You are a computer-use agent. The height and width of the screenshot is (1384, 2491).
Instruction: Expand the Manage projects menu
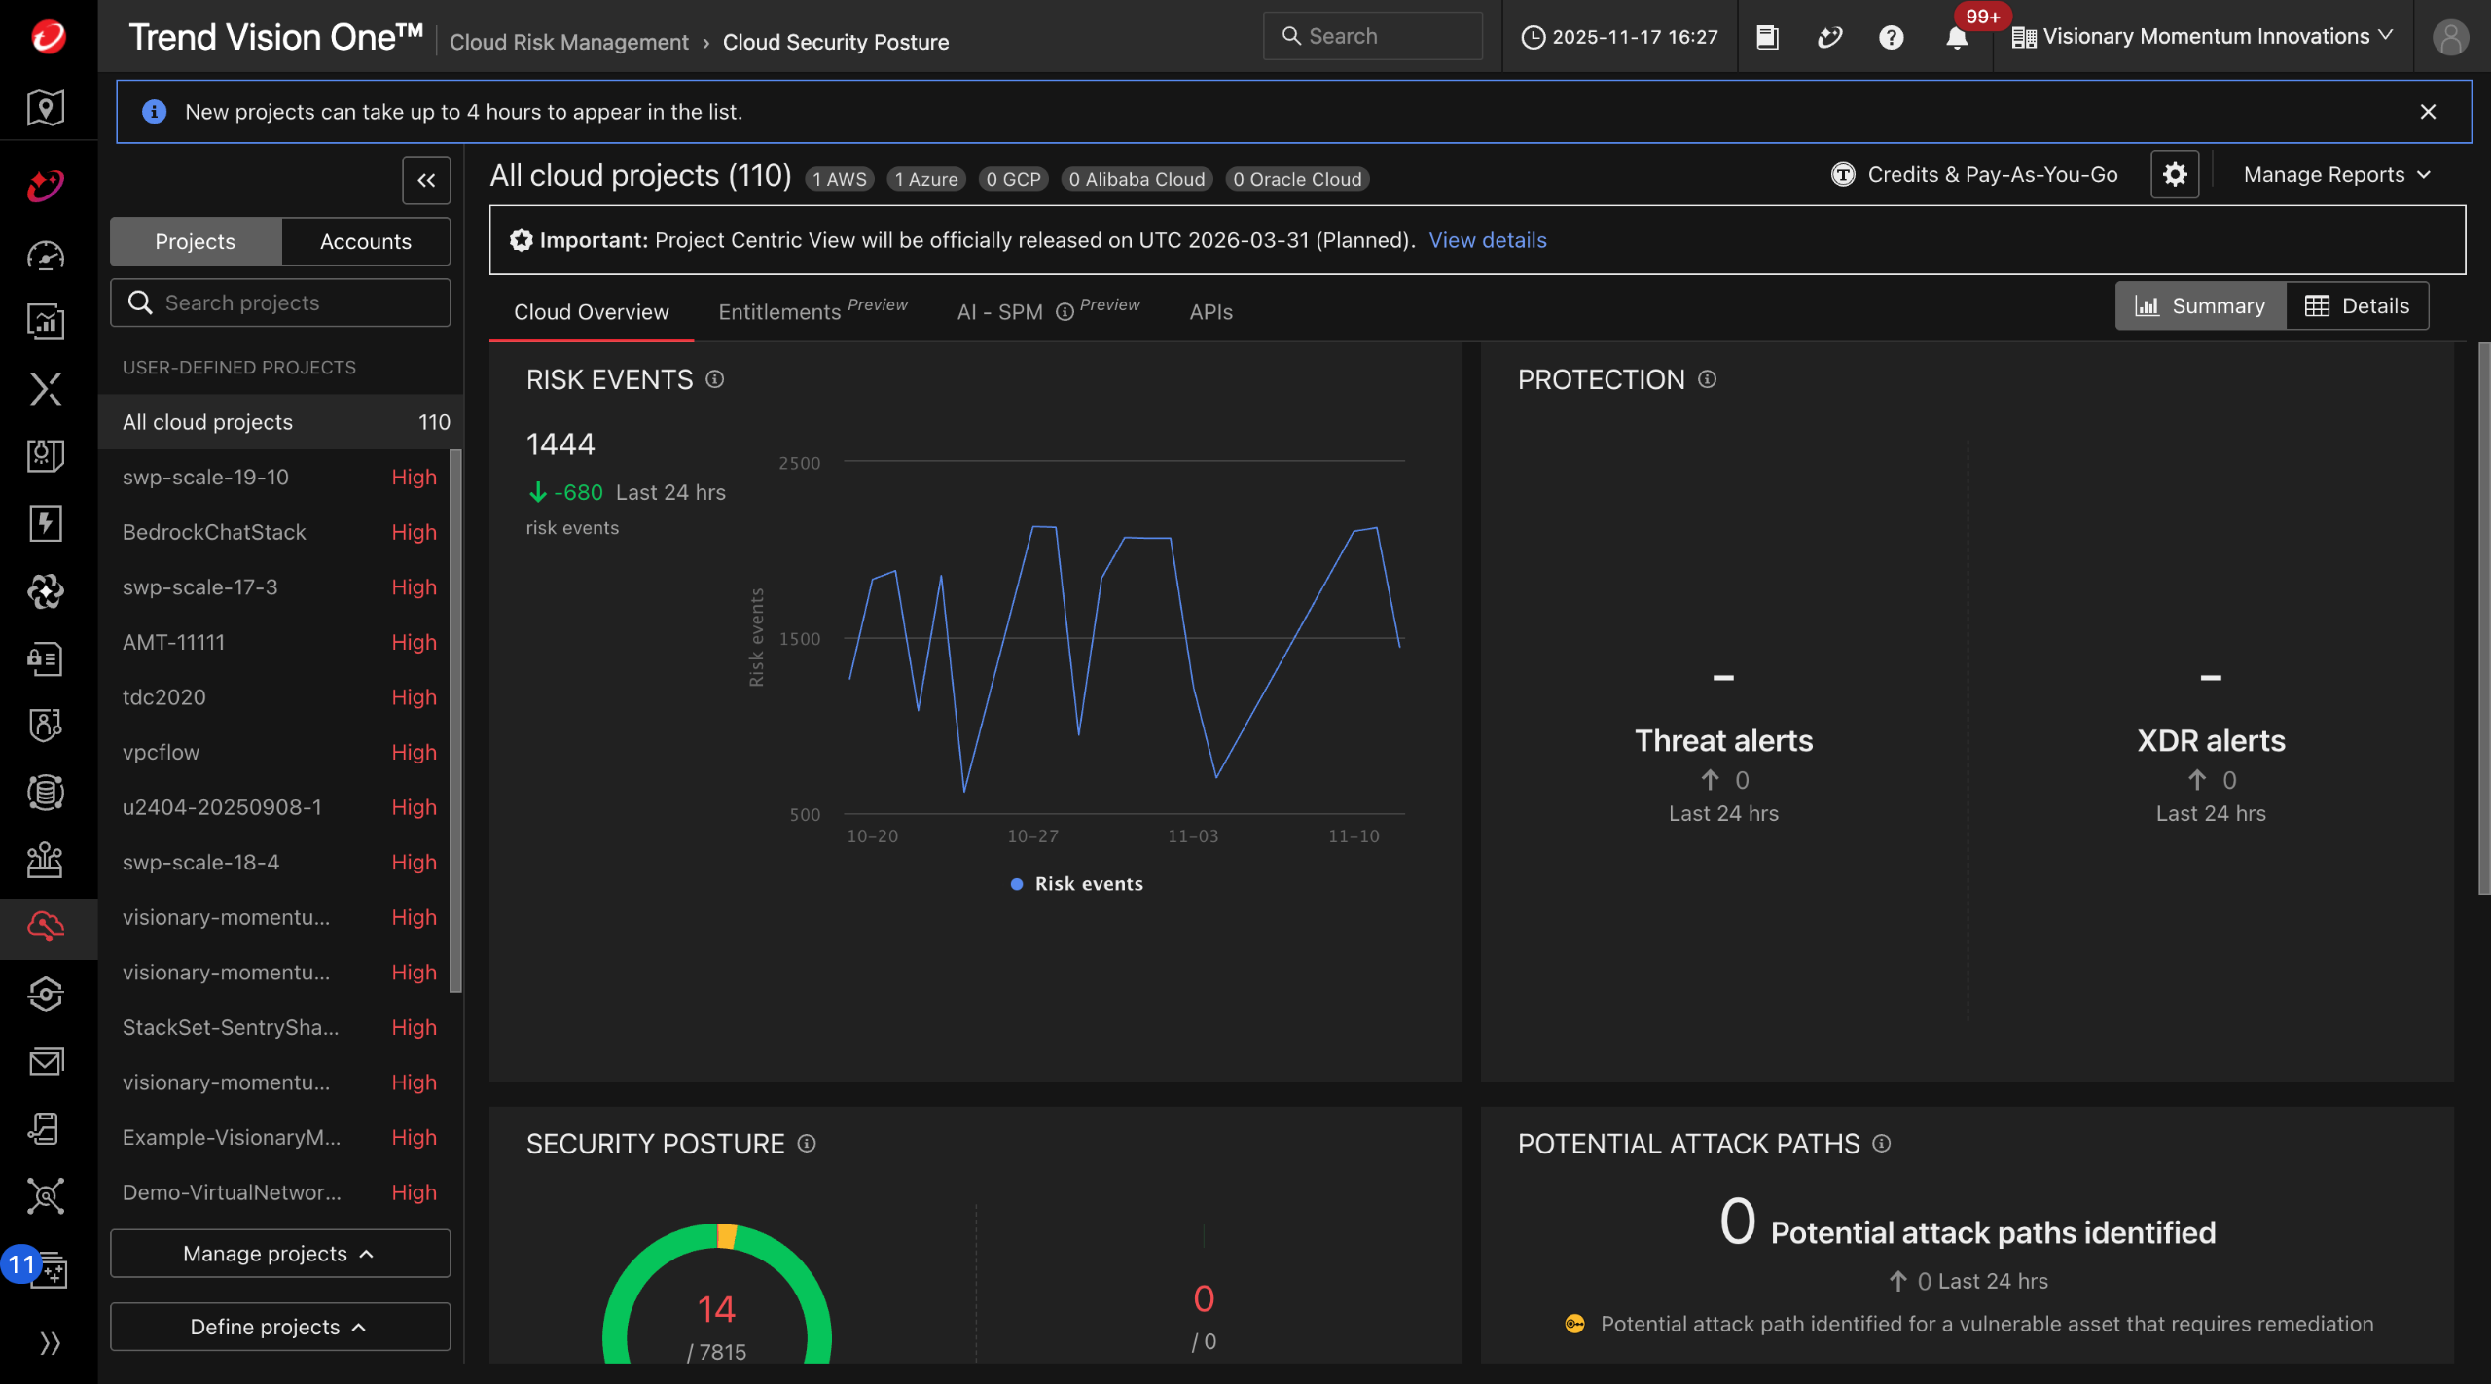click(x=280, y=1254)
